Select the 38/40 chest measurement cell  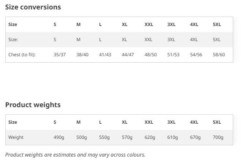point(82,55)
